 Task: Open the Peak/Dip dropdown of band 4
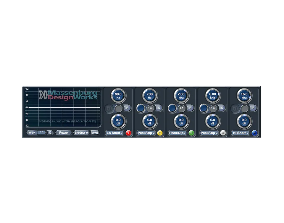(x=209, y=133)
